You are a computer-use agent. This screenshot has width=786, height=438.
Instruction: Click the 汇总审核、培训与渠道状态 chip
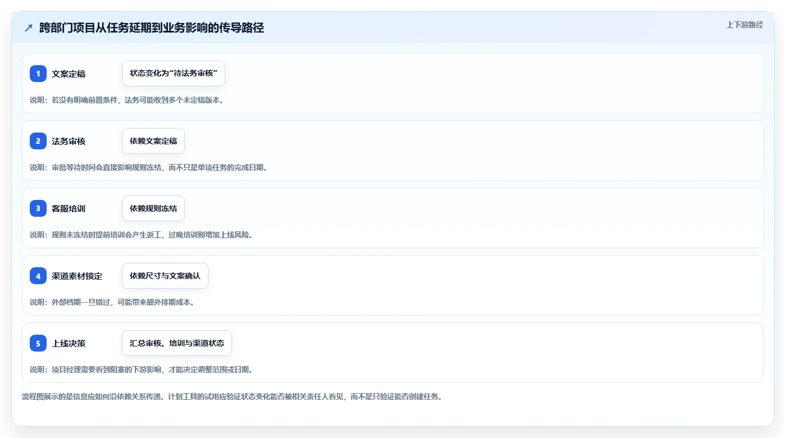pyautogui.click(x=177, y=343)
